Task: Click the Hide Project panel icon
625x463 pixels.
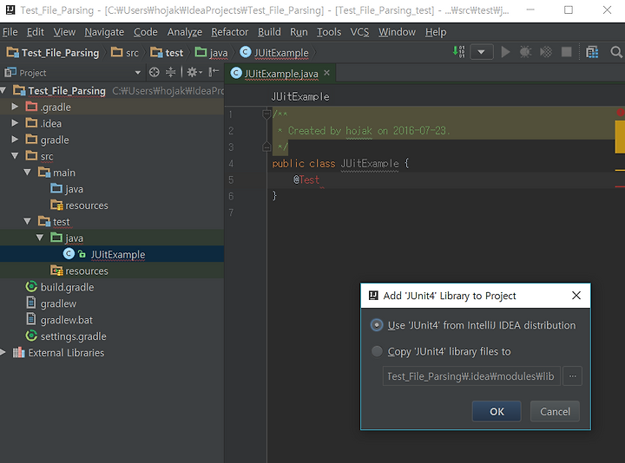Action: click(x=214, y=72)
